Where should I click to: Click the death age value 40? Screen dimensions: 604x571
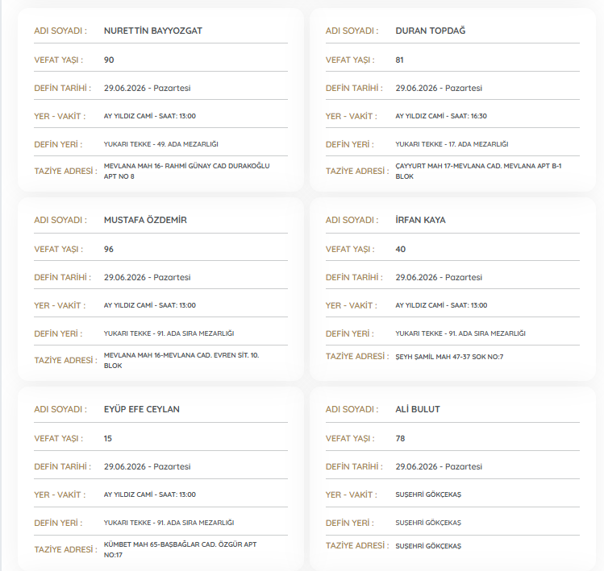401,250
